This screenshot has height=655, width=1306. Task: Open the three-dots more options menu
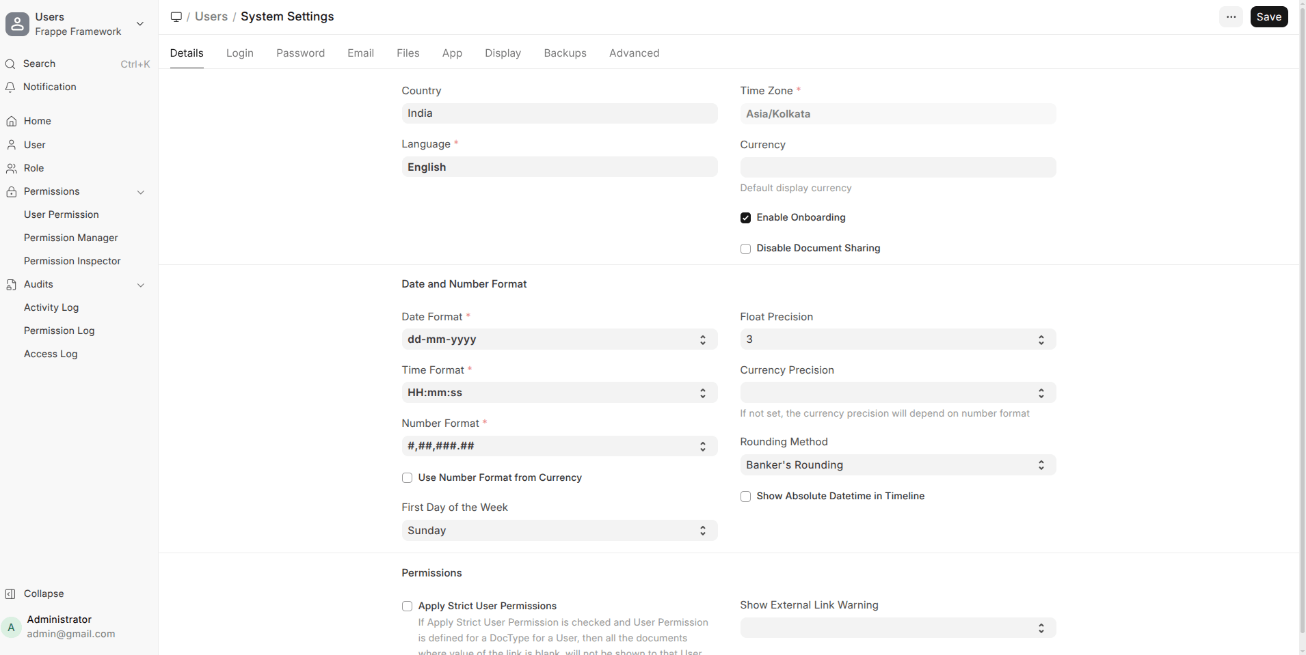(1231, 17)
